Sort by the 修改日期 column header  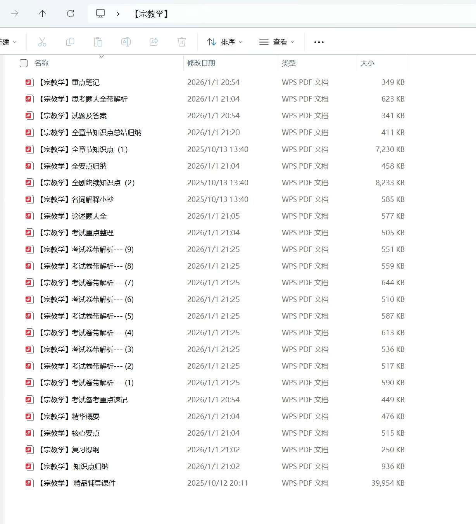201,63
